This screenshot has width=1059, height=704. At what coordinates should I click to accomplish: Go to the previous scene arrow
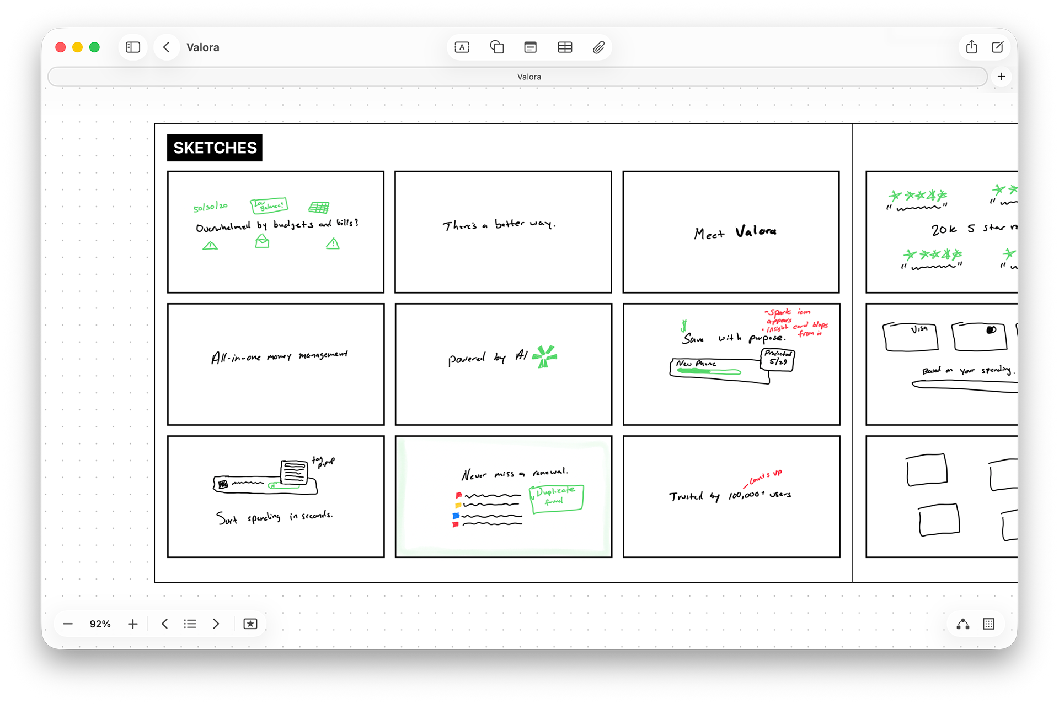pos(164,624)
